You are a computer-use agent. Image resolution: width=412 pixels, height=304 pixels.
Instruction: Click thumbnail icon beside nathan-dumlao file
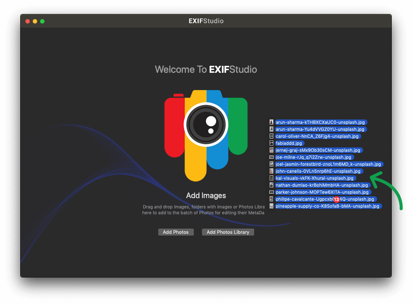271,185
